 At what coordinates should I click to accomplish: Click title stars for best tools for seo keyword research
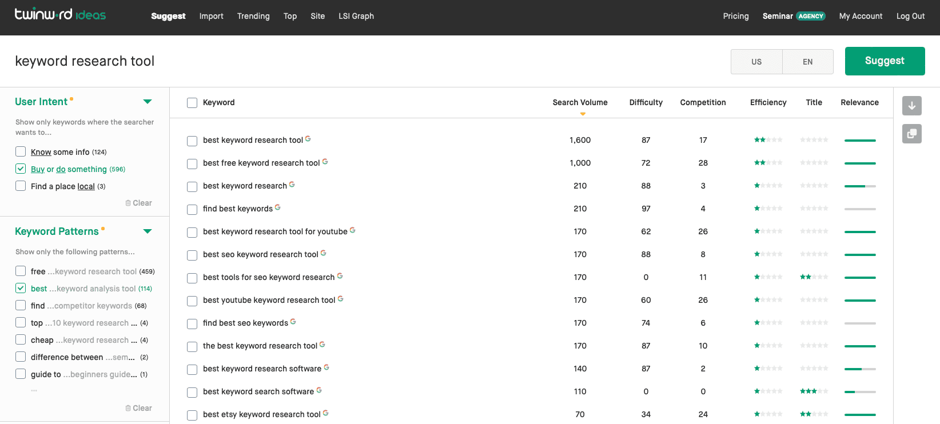814,277
